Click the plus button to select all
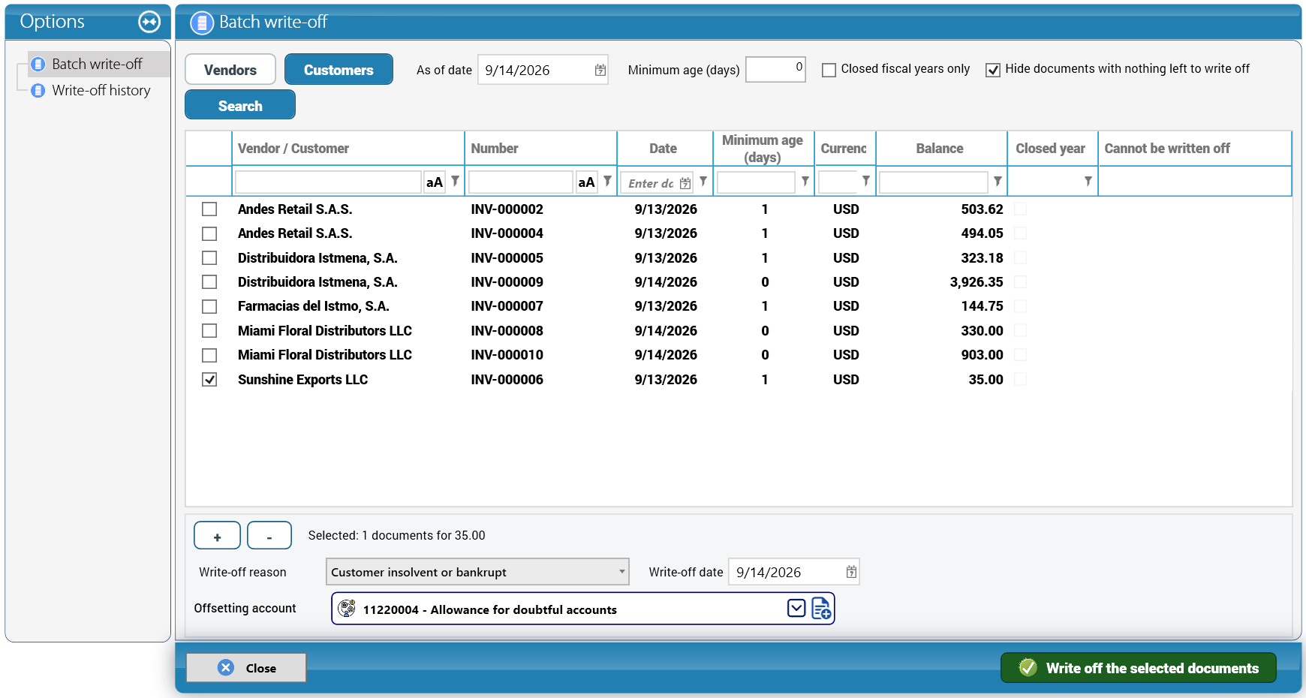1306x698 pixels. (x=217, y=536)
